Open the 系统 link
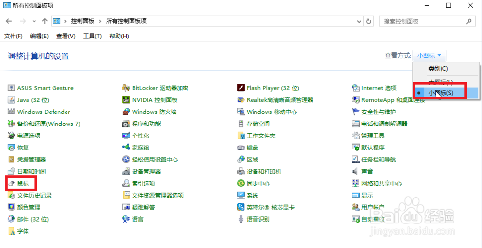The image size is (482, 248). 253,195
